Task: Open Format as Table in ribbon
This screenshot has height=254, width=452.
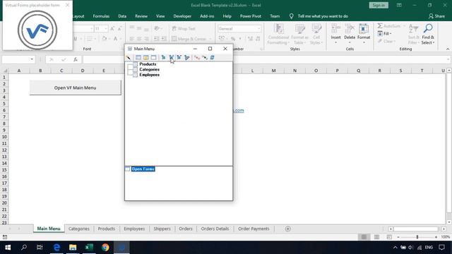Action: click(x=299, y=35)
